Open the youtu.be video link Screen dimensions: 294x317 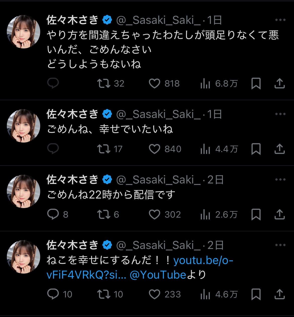[x=140, y=268]
